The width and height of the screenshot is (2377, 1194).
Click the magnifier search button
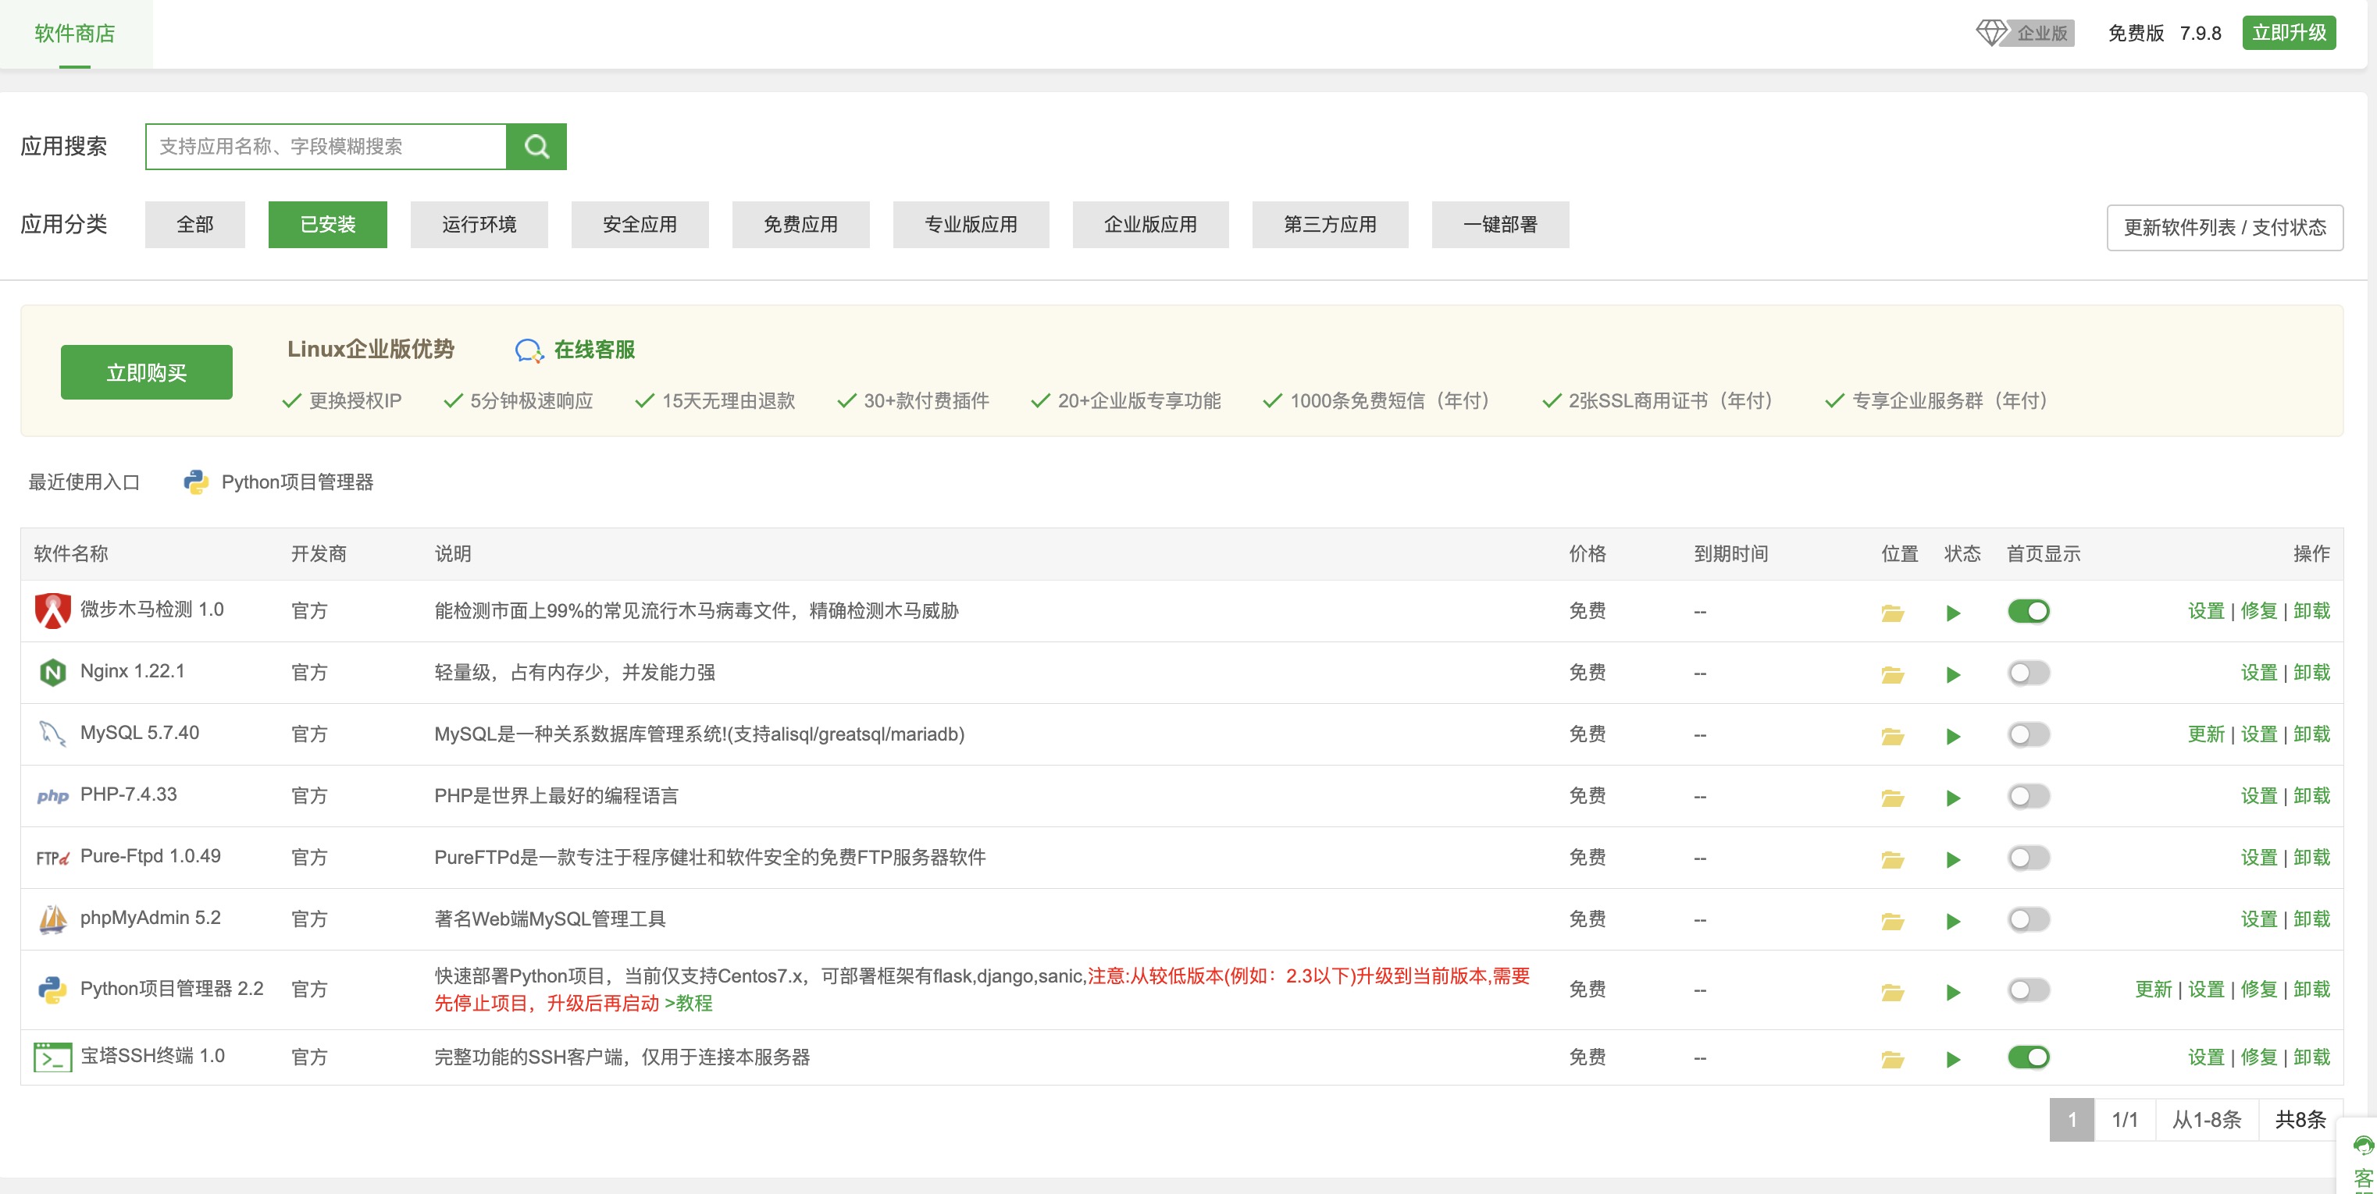point(536,147)
